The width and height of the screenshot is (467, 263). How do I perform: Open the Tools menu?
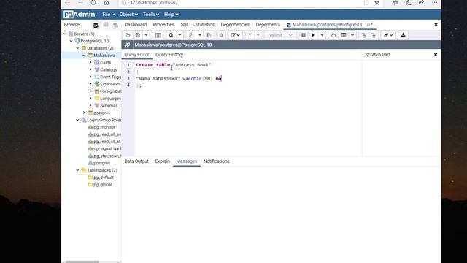pos(151,15)
